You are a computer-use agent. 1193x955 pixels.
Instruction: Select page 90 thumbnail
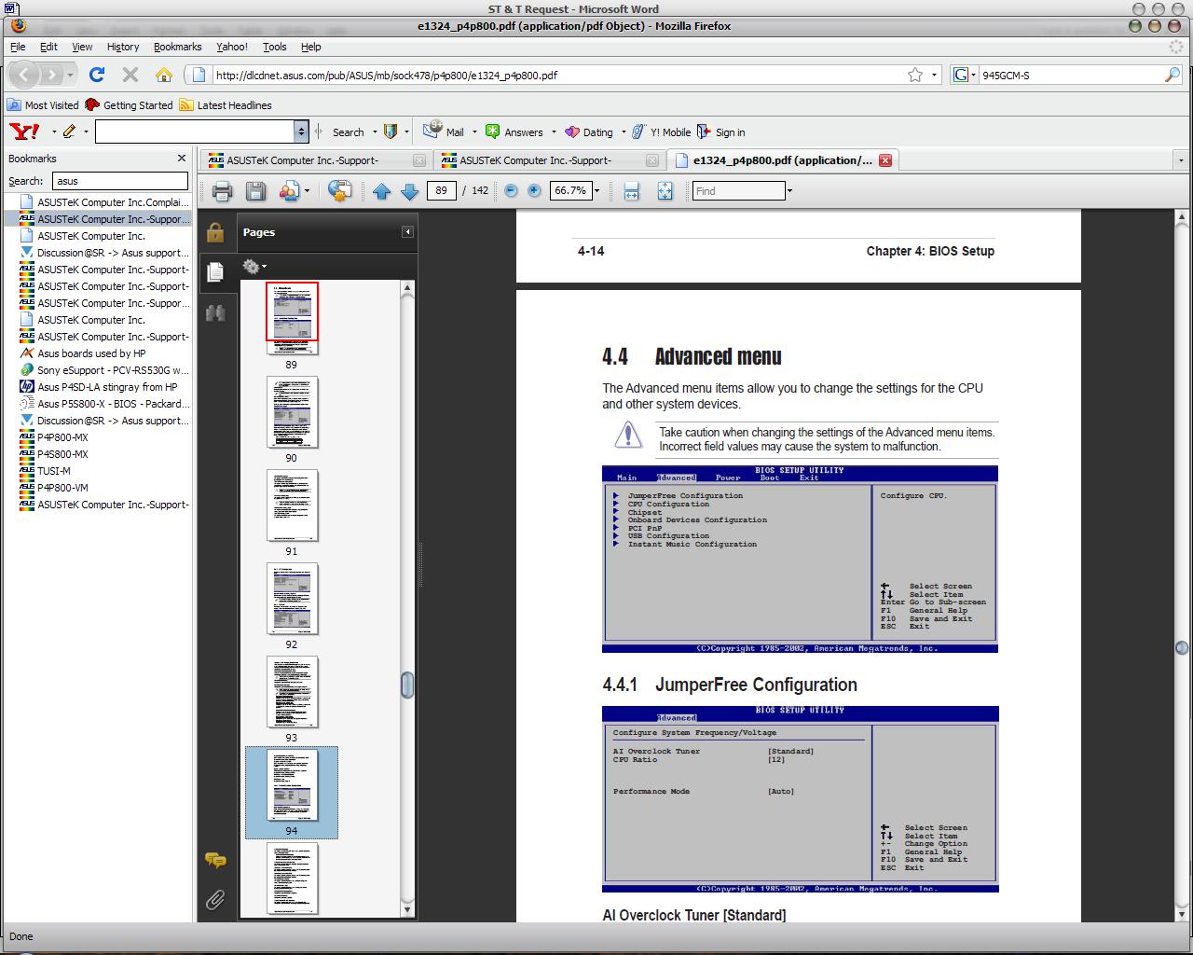pos(292,413)
